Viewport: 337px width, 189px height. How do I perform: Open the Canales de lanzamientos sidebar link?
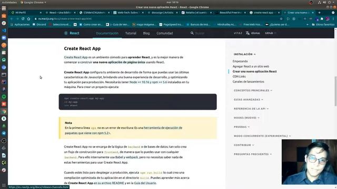click(248, 82)
